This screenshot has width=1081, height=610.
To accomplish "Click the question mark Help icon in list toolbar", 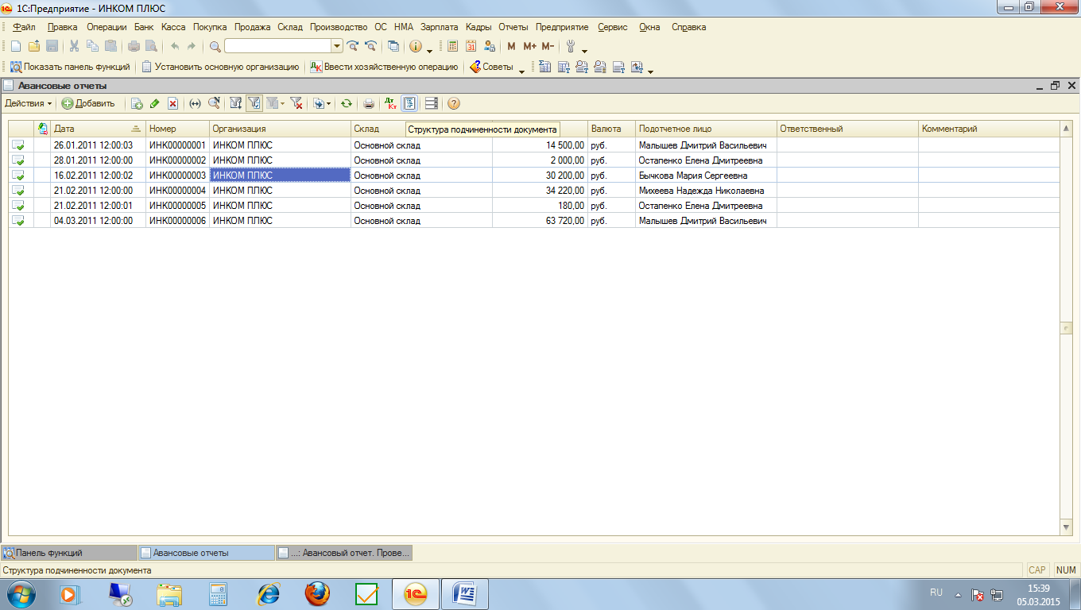I will tap(454, 103).
